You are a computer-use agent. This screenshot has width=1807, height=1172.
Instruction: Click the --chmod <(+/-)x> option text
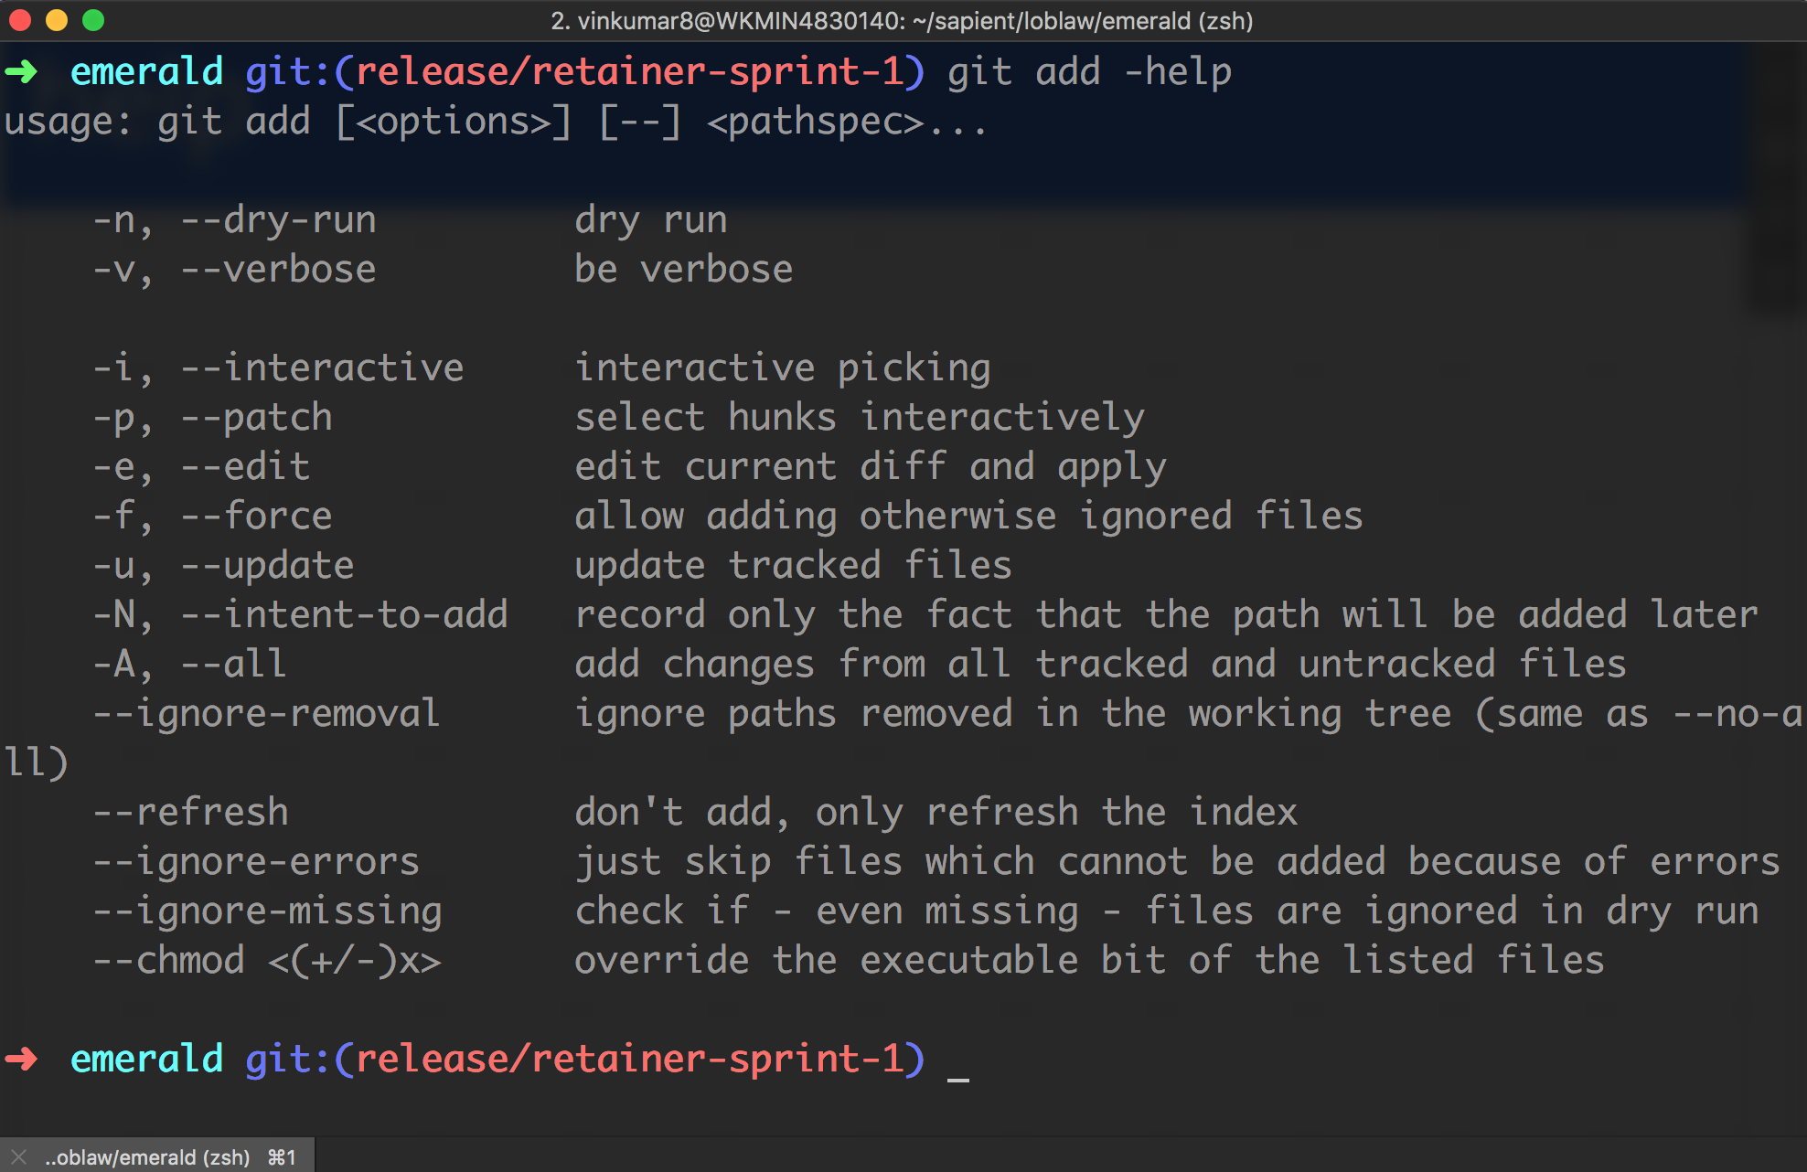pyautogui.click(x=266, y=961)
